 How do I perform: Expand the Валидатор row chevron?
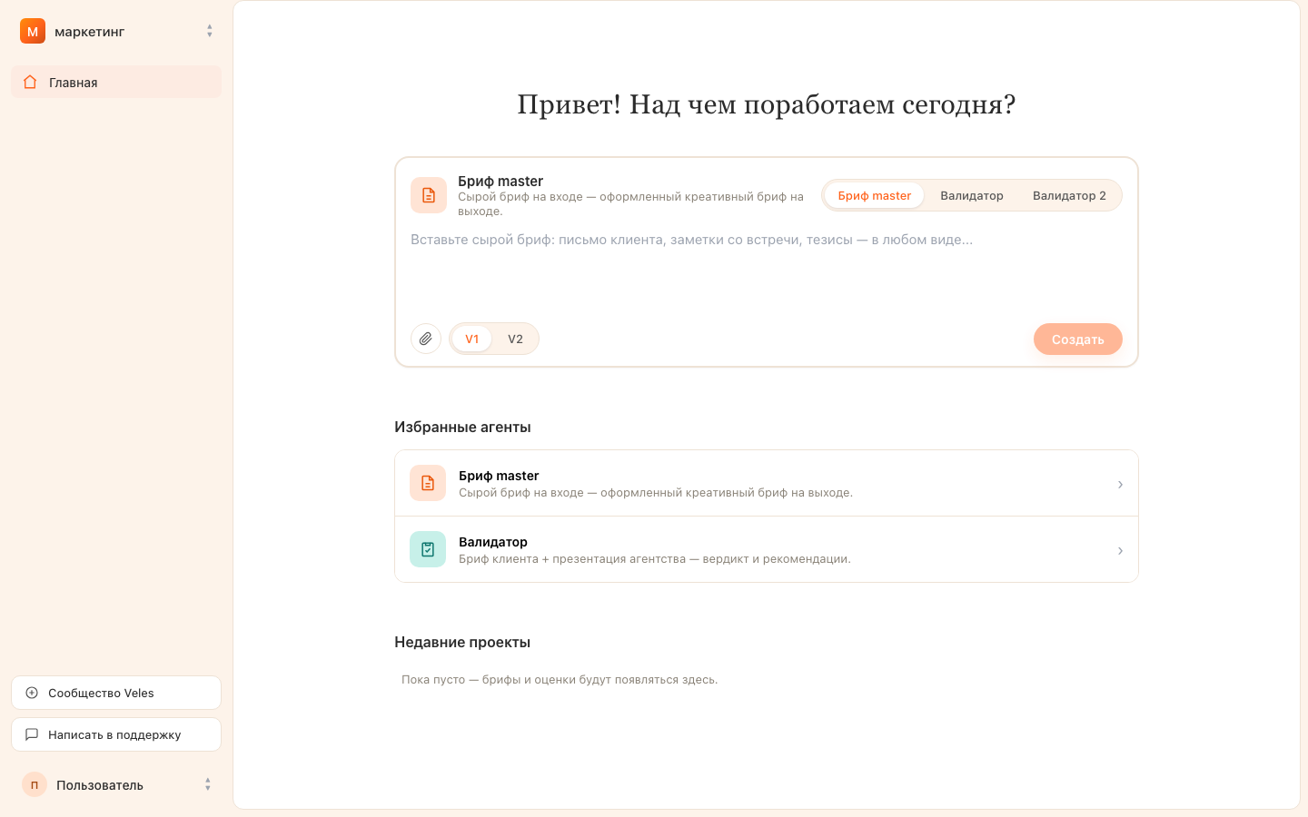(x=1120, y=550)
